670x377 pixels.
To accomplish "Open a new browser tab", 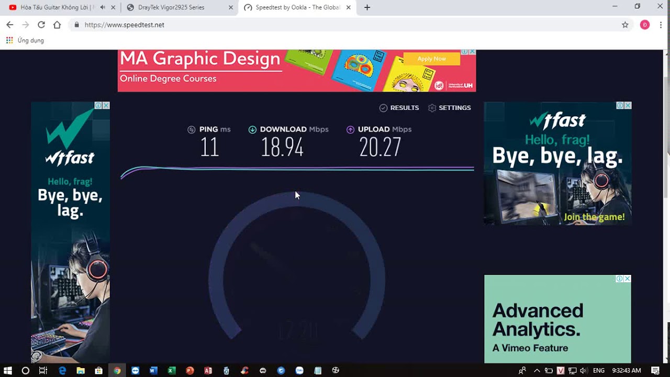I will point(367,7).
